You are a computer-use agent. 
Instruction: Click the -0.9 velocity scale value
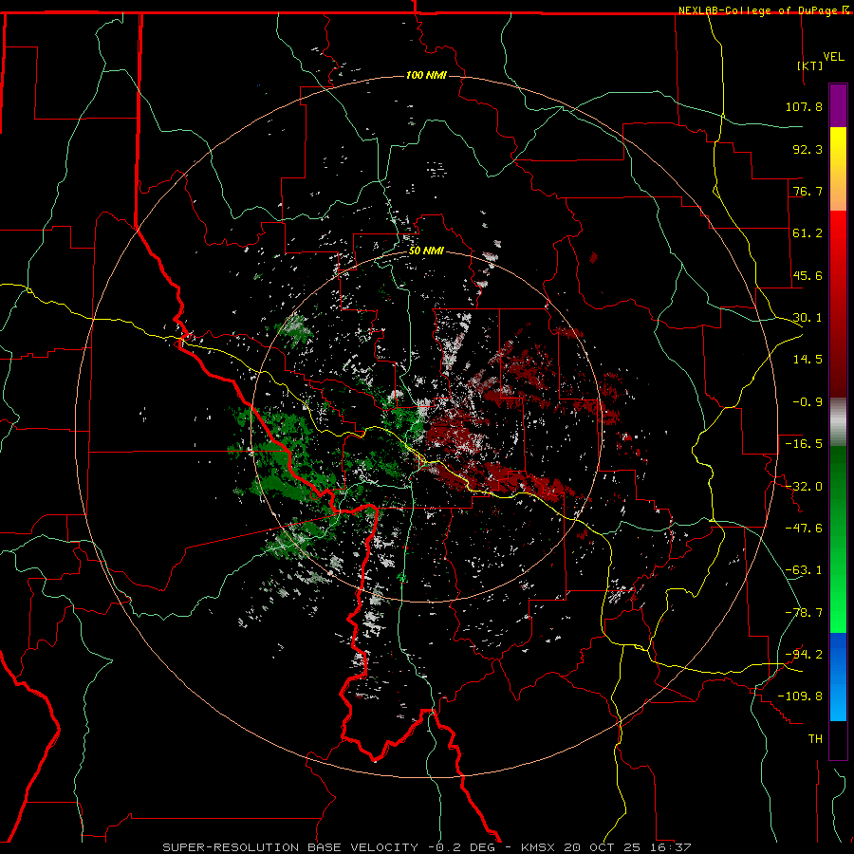pyautogui.click(x=808, y=402)
